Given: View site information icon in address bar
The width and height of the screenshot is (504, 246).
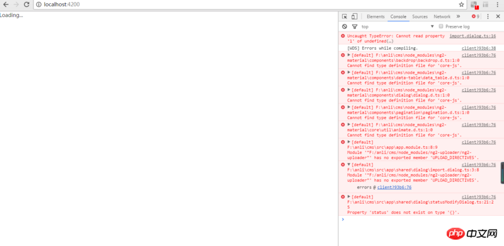Looking at the screenshot, I should pos(39,4).
